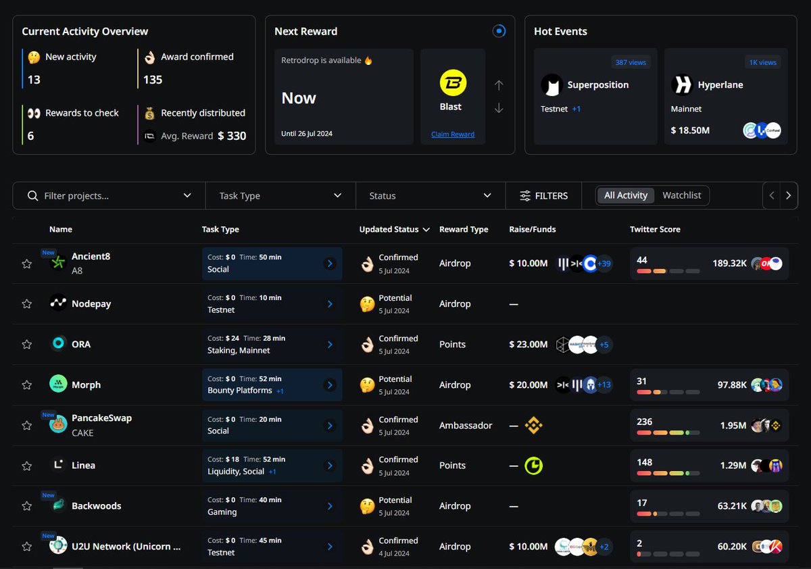Click the Ancient8 confirmed status emoji

367,264
